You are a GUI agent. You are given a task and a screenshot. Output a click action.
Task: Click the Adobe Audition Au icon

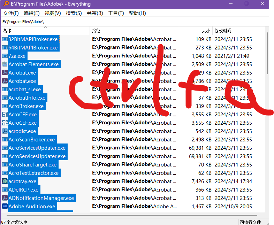pyautogui.click(x=5, y=206)
